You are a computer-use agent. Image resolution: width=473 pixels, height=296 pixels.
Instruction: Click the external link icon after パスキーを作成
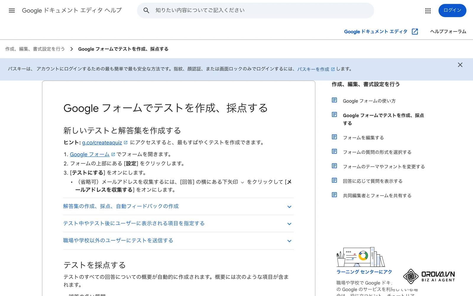(x=333, y=69)
